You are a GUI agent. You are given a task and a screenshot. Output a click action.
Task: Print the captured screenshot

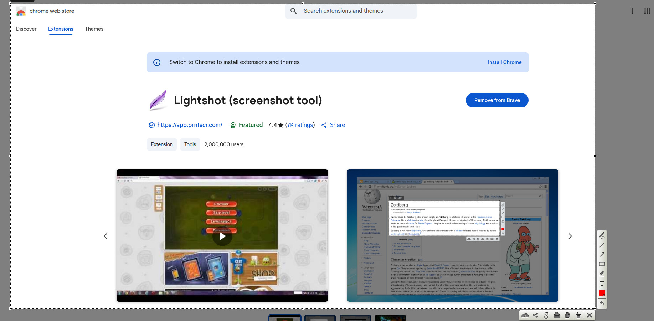coord(557,315)
